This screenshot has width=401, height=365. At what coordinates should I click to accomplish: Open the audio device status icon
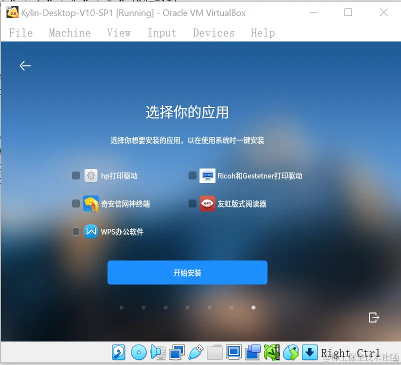pos(157,352)
